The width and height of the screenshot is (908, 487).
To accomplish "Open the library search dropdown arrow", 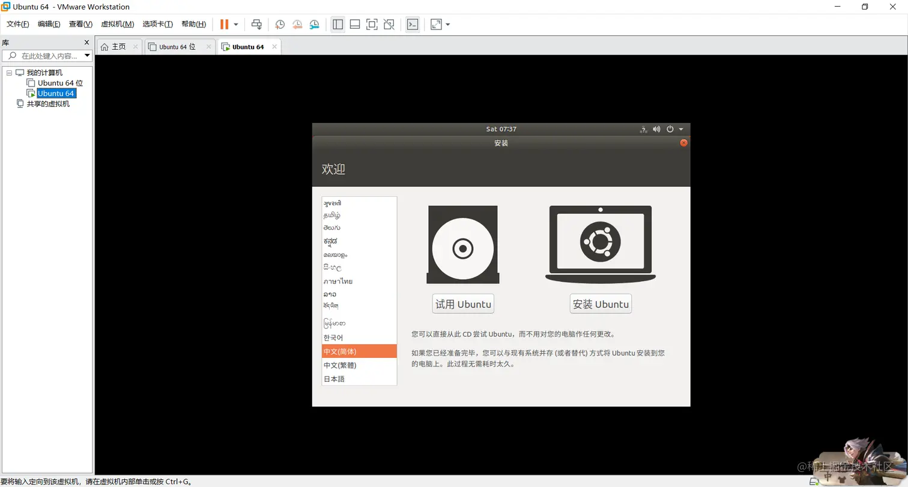I will 88,56.
